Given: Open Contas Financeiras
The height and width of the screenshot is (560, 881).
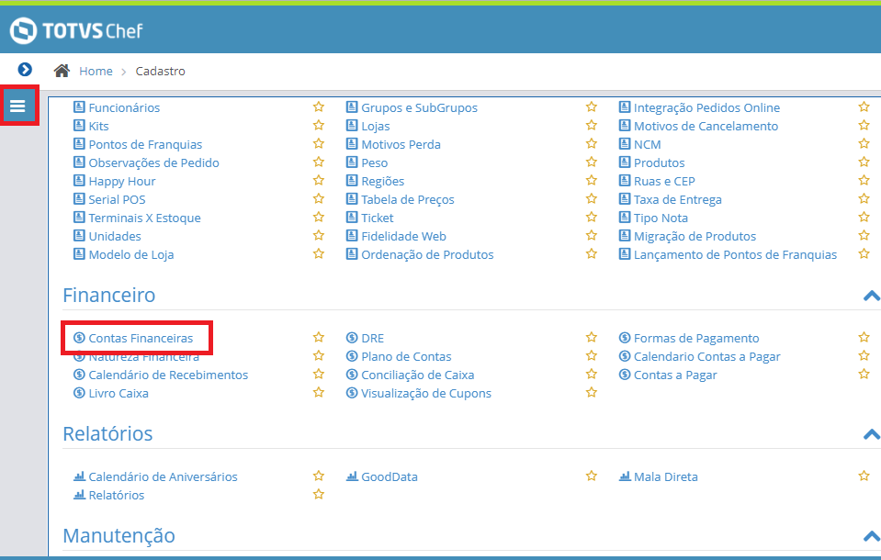Looking at the screenshot, I should click(141, 338).
